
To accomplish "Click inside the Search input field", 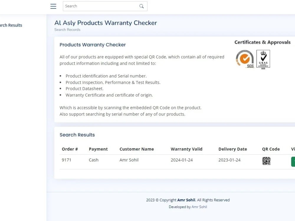I will click(x=97, y=6).
